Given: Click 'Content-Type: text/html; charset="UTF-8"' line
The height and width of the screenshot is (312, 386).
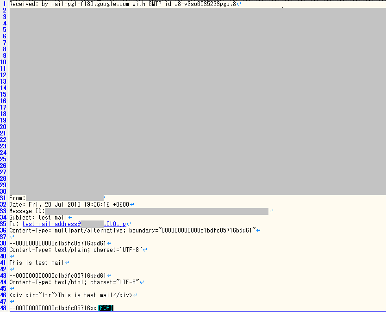Looking at the screenshot, I should (74, 282).
